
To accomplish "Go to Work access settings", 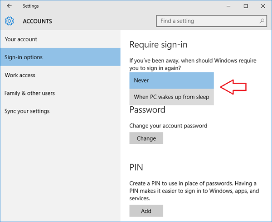I will point(20,75).
